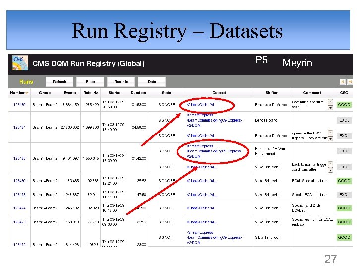Jump to first page navigation icon
The image size is (357, 268).
pyautogui.click(x=342, y=81)
